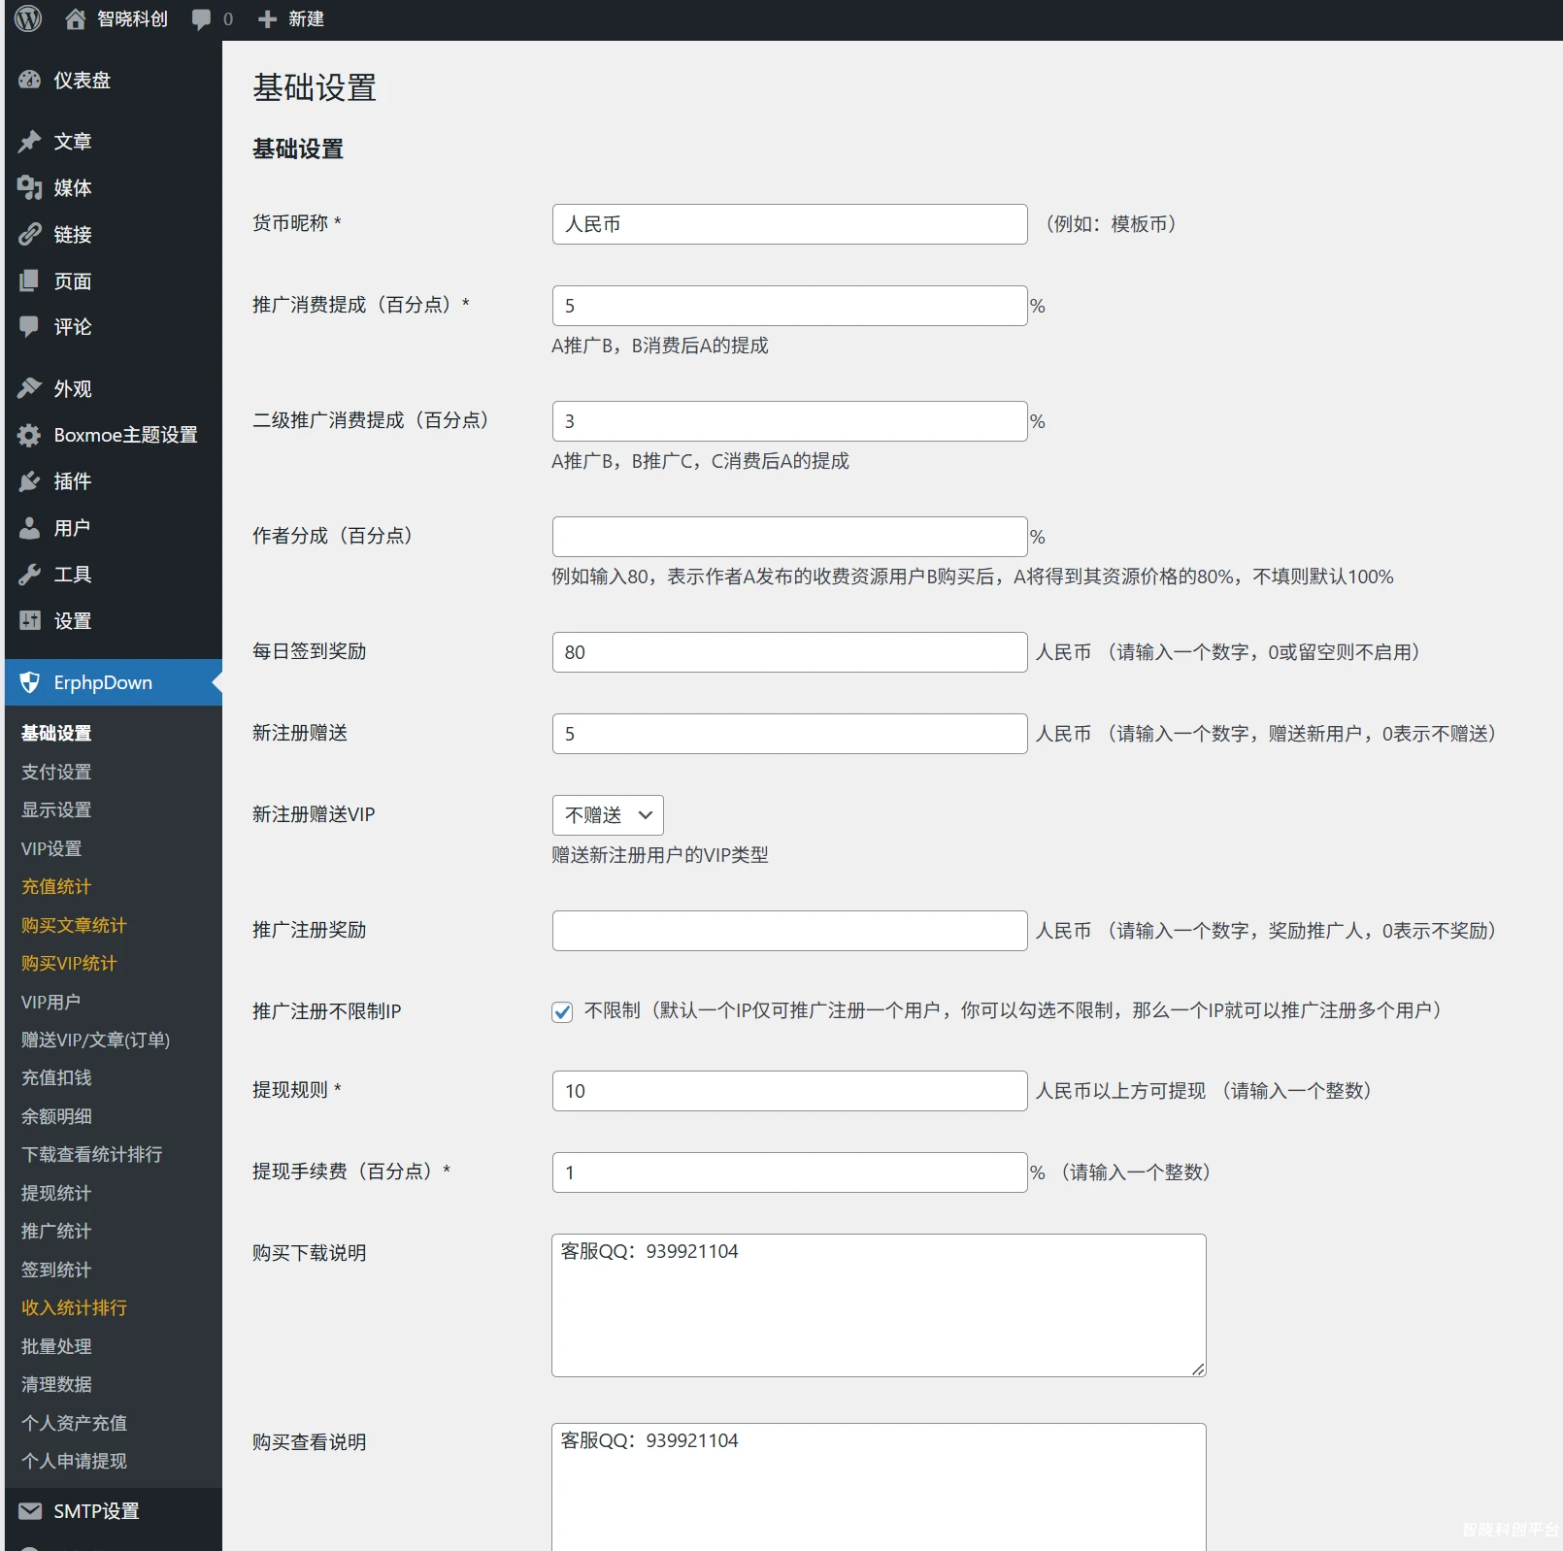The width and height of the screenshot is (1563, 1551).
Task: Click the WordPress logo icon
Action: click(28, 18)
